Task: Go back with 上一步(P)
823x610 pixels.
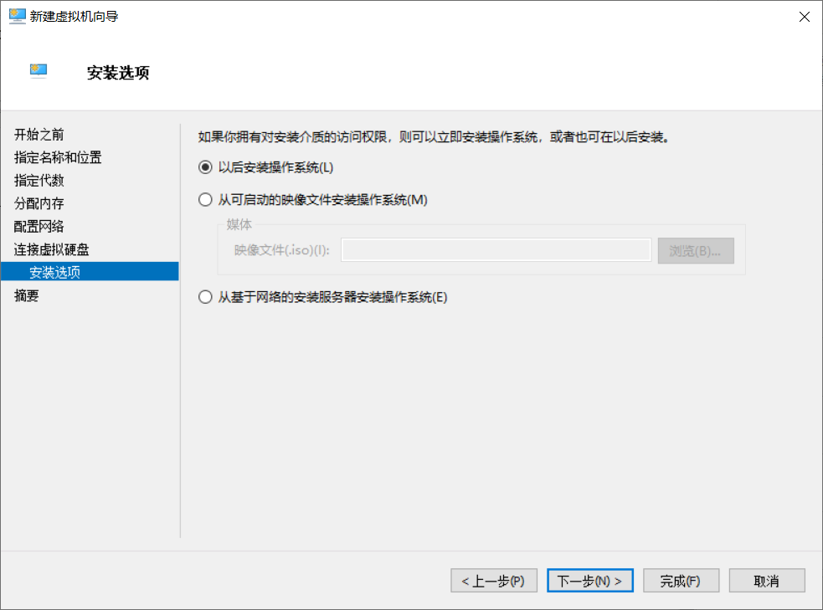Action: point(493,580)
